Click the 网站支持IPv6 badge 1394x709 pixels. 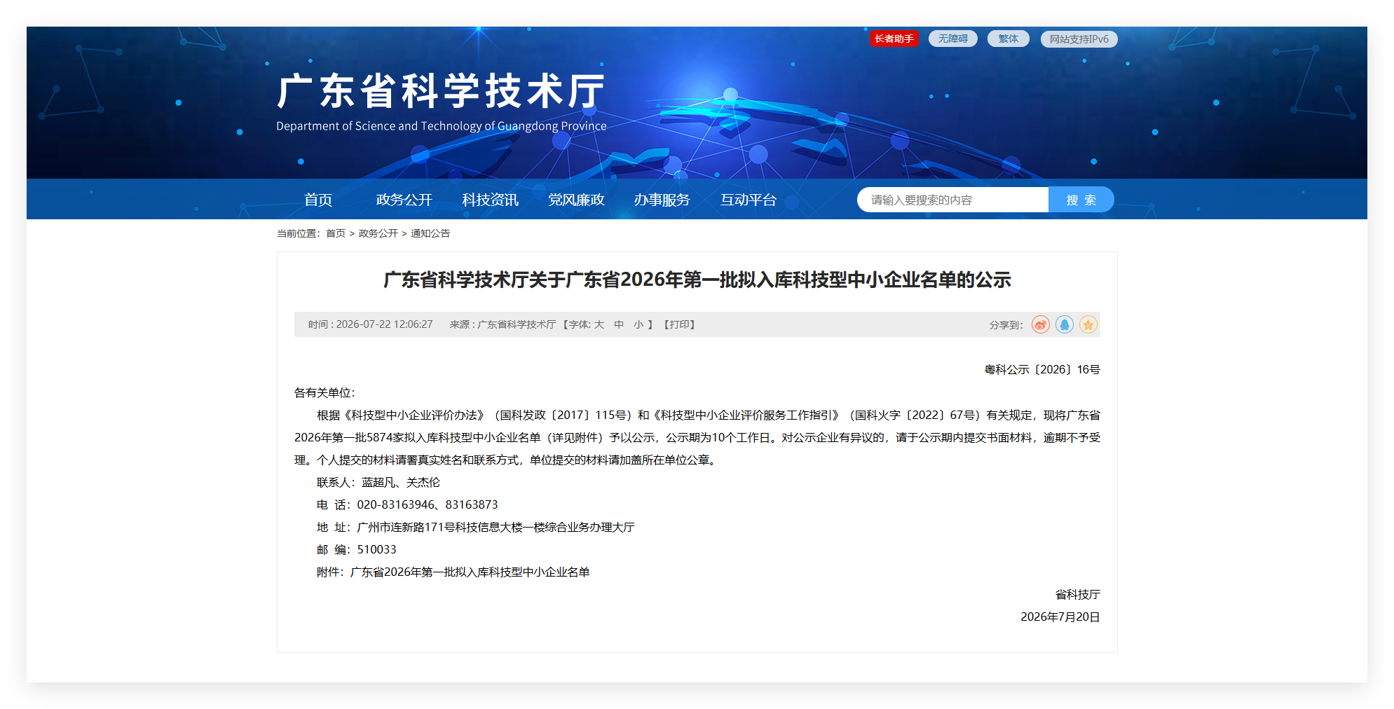pos(1079,39)
